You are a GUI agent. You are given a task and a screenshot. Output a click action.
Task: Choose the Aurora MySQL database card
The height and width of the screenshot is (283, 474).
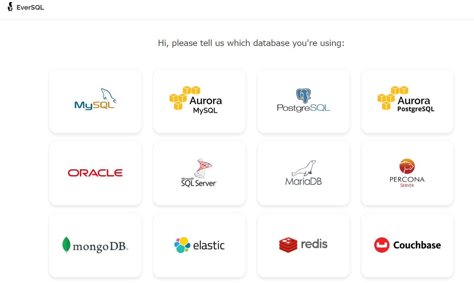(x=199, y=101)
